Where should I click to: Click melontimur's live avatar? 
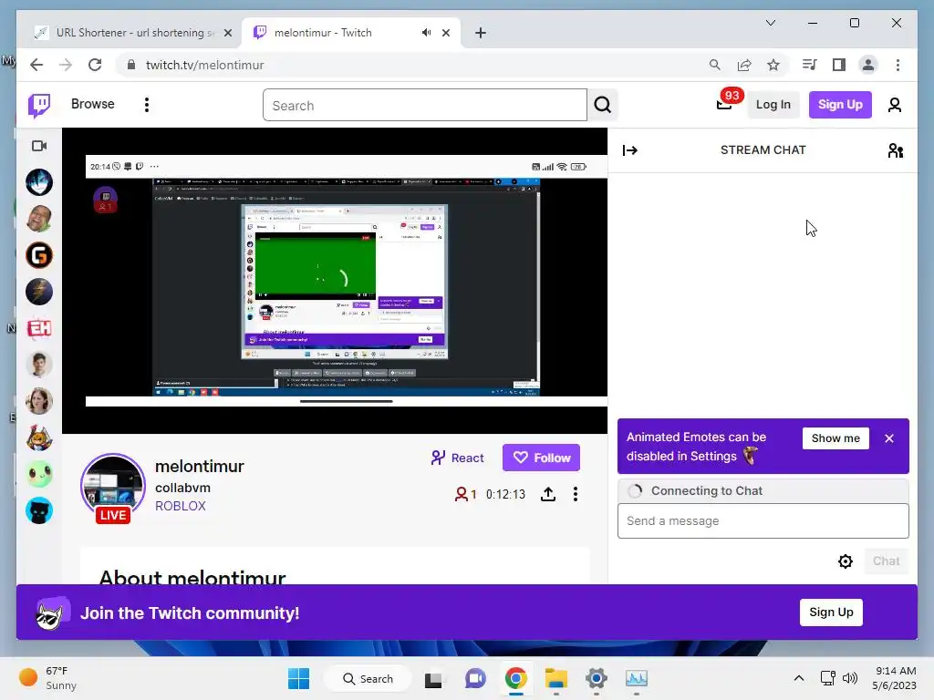(112, 487)
